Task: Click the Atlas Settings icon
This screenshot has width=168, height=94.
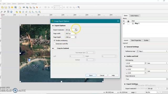Action: (79, 7)
